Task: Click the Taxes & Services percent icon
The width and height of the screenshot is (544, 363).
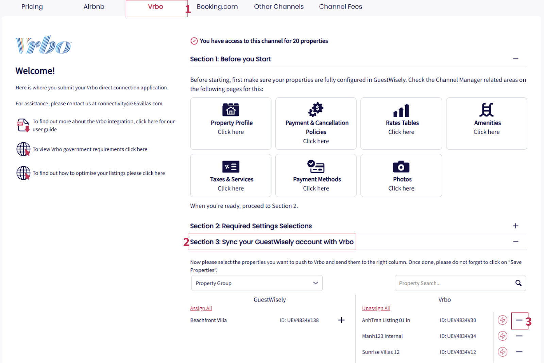Action: (x=231, y=167)
